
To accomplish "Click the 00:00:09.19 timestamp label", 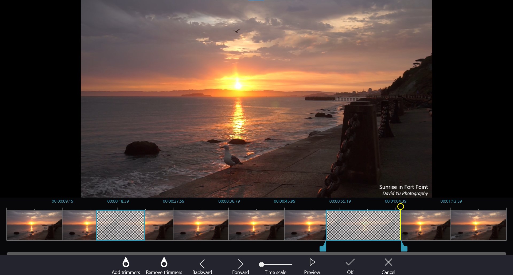I will coord(62,201).
